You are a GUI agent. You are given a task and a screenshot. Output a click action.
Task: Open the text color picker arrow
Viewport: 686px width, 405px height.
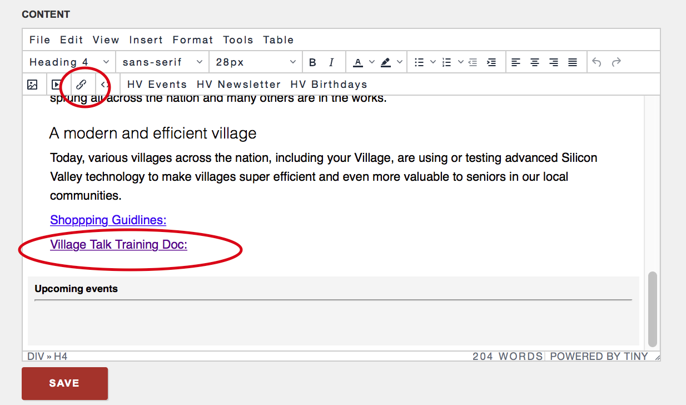click(x=372, y=62)
